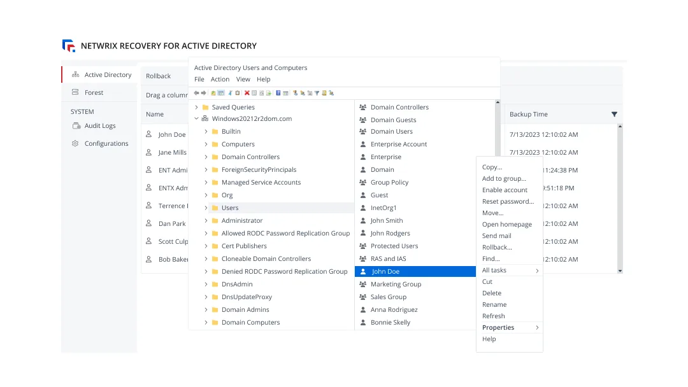The height and width of the screenshot is (387, 688).
Task: Choose Rollback... from context menu
Action: coord(497,247)
